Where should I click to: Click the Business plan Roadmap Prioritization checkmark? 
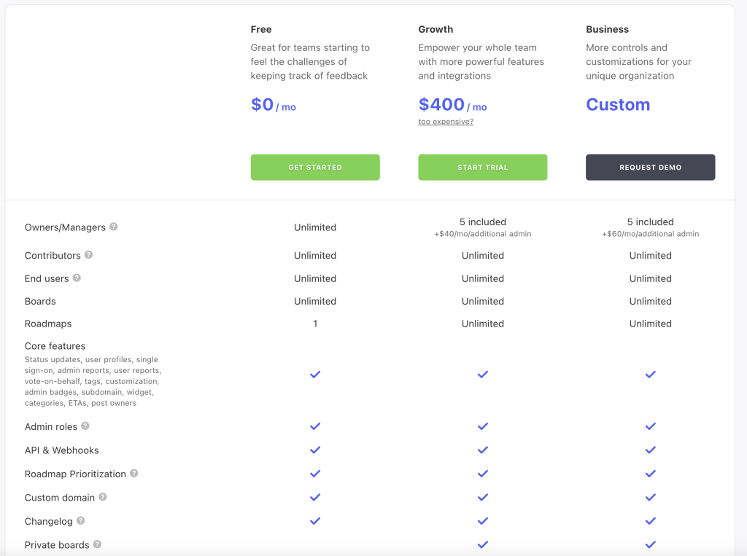(x=650, y=474)
